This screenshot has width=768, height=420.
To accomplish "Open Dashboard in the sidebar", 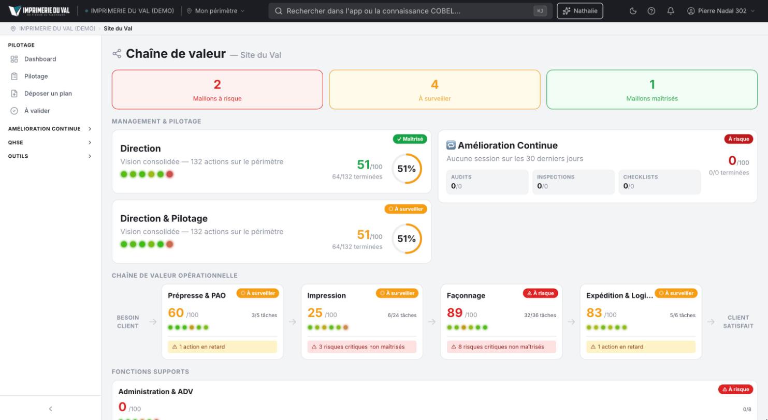I will point(50,59).
